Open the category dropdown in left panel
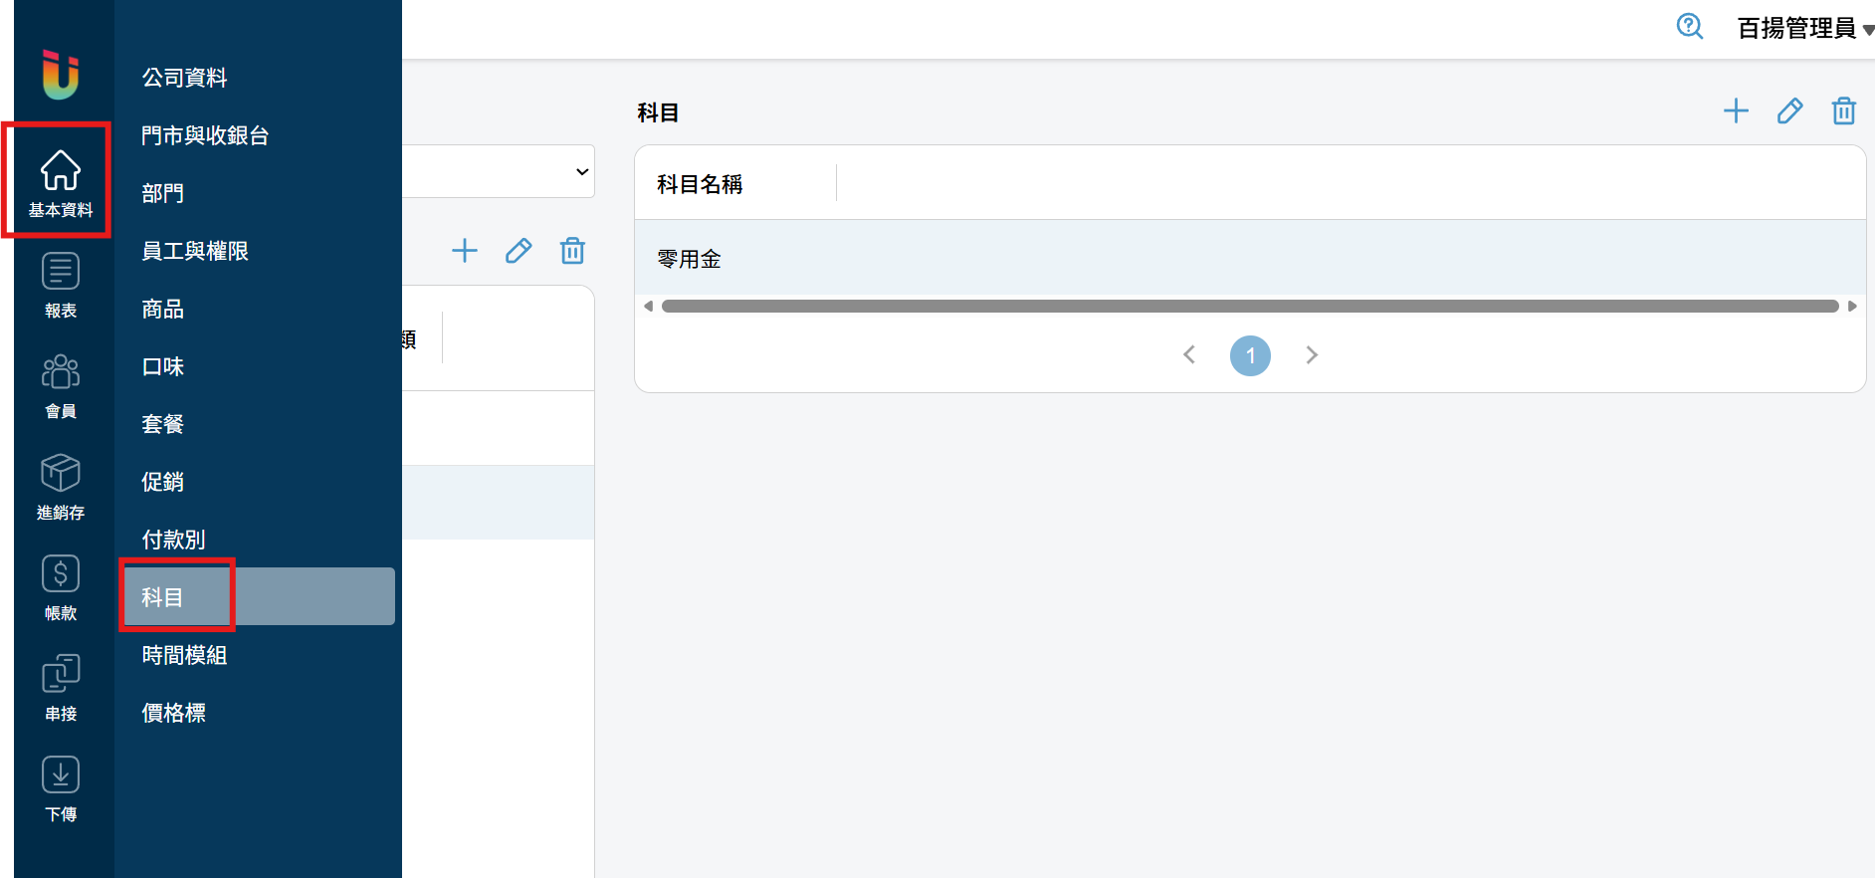1875x878 pixels. (x=498, y=171)
